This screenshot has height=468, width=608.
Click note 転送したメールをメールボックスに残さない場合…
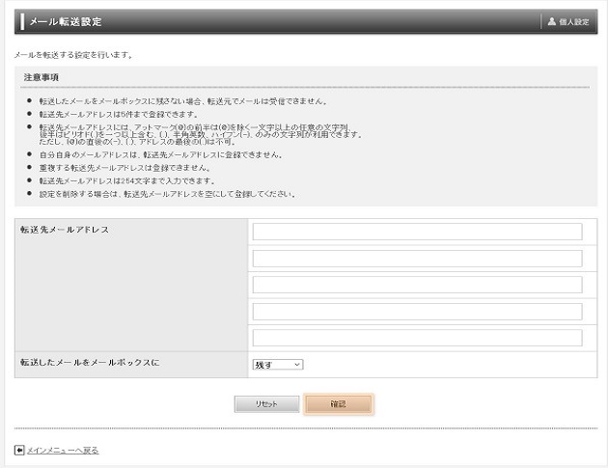click(x=183, y=101)
